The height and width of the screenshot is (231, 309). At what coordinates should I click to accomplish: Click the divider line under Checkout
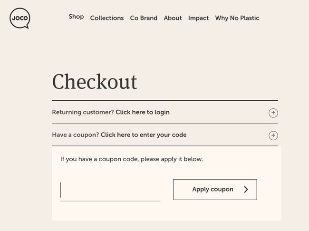[x=165, y=100]
